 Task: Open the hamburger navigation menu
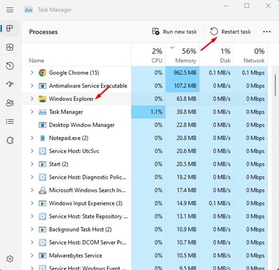(x=9, y=9)
